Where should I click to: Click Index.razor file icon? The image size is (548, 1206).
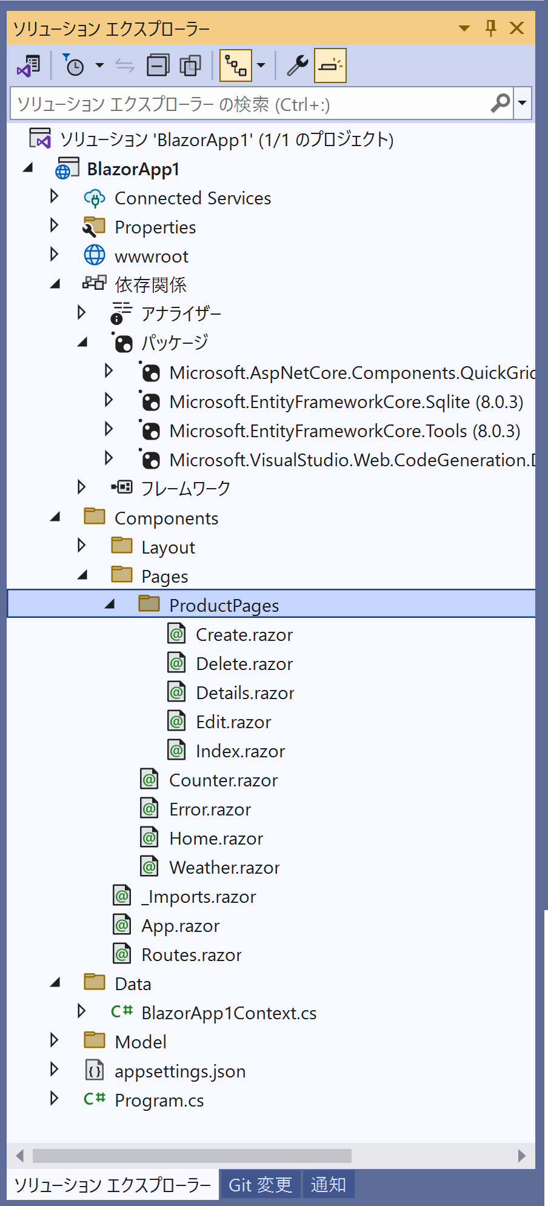[176, 750]
